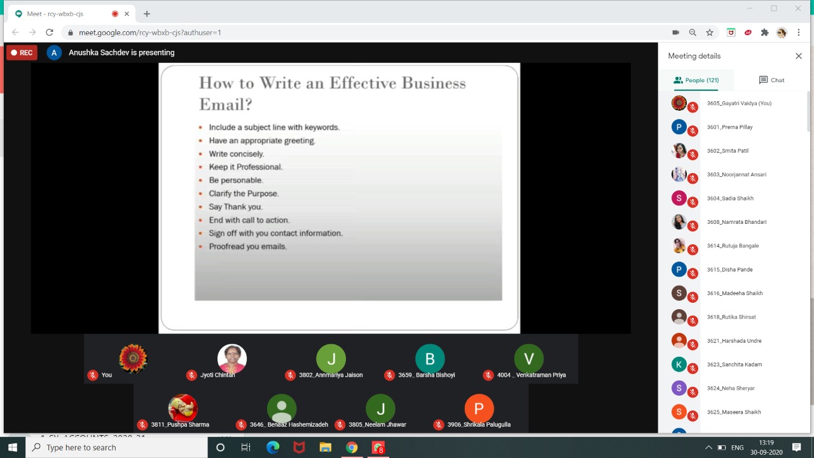Click the red extension icon beside the puzzle piece

point(747,32)
